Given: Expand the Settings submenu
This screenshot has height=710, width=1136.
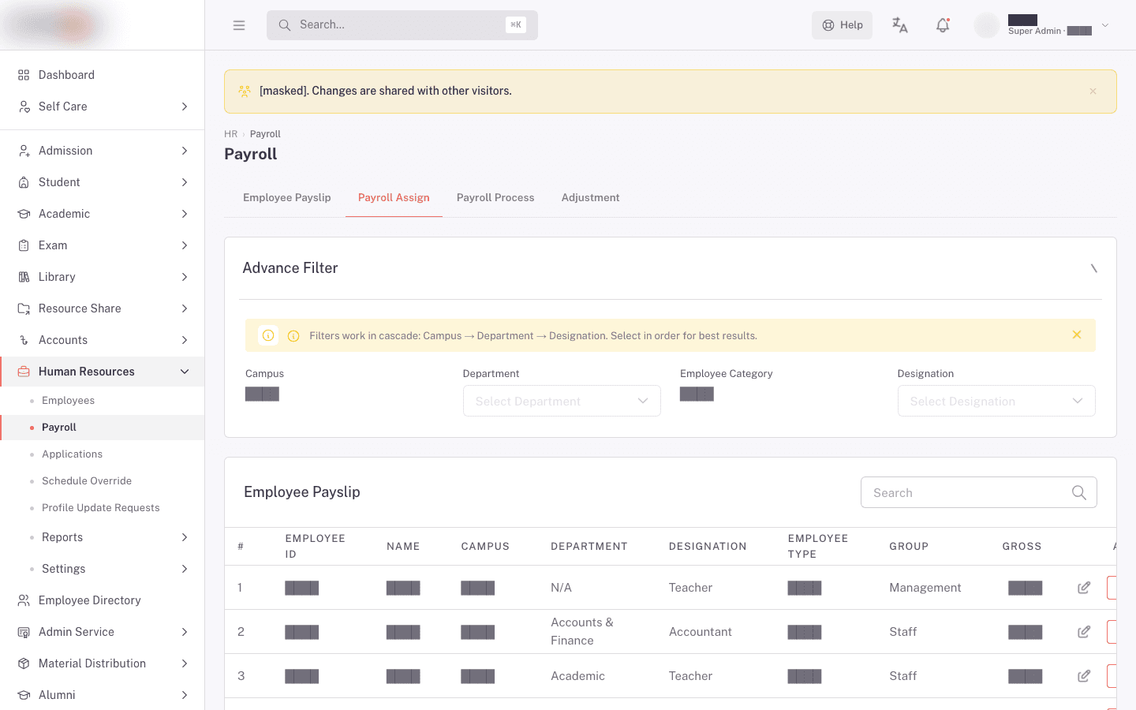Looking at the screenshot, I should [103, 569].
